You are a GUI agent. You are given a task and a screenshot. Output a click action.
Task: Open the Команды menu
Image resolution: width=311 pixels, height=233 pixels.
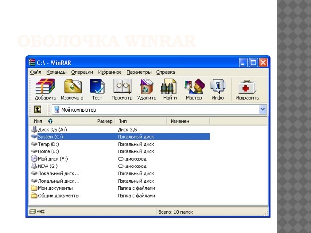pyautogui.click(x=56, y=72)
